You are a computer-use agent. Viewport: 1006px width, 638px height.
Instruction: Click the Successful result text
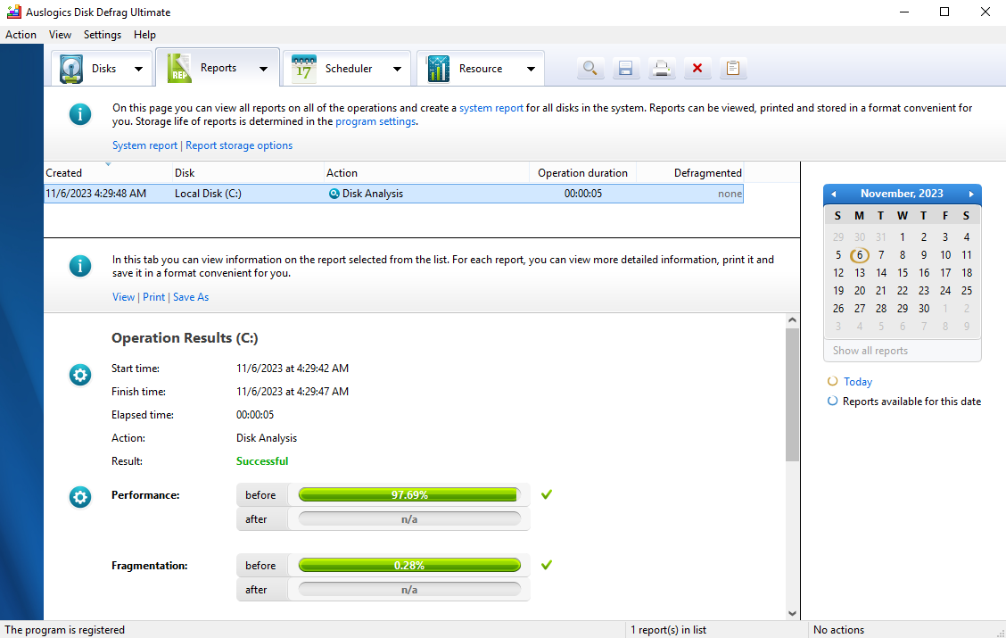pos(262,460)
